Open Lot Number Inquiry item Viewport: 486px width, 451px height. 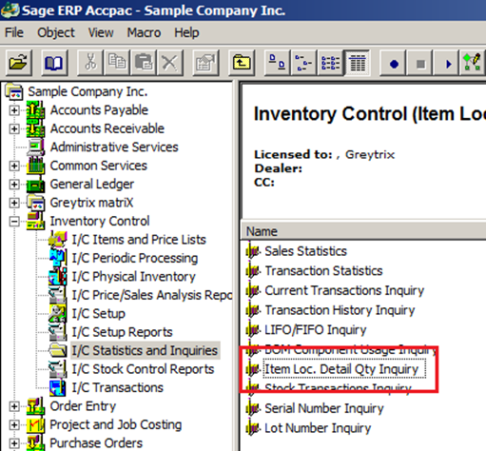point(318,428)
